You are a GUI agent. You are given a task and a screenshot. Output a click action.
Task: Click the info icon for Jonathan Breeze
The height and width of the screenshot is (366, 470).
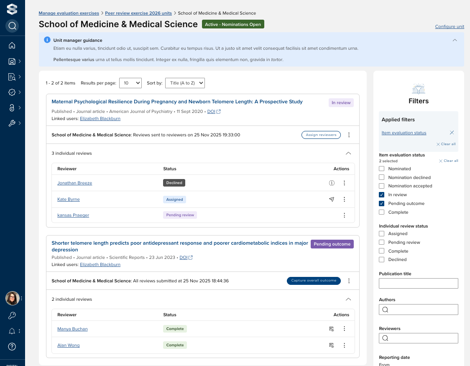click(332, 183)
